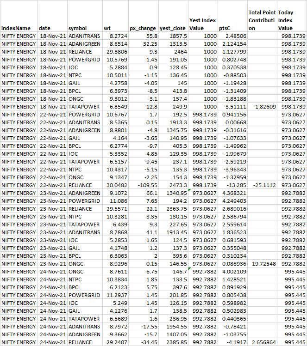Click ADANITRANS symbol in the 18-Nov-21 rows

point(84,36)
